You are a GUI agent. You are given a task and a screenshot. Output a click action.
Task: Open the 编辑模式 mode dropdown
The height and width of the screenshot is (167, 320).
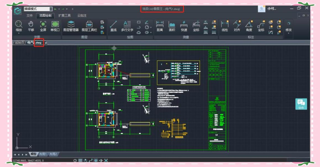pos(38,9)
